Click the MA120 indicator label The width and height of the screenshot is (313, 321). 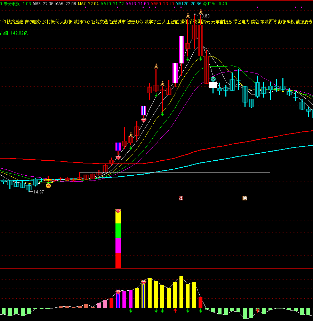(x=188, y=4)
